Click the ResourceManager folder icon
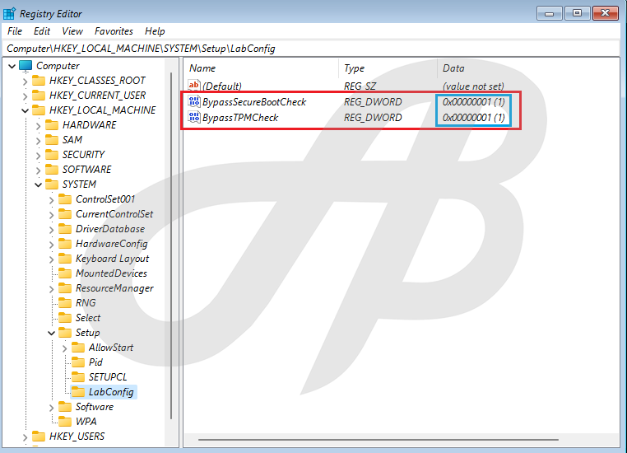The height and width of the screenshot is (453, 627). (65, 287)
